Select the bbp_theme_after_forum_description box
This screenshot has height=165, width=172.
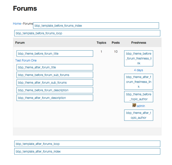coord(55,98)
